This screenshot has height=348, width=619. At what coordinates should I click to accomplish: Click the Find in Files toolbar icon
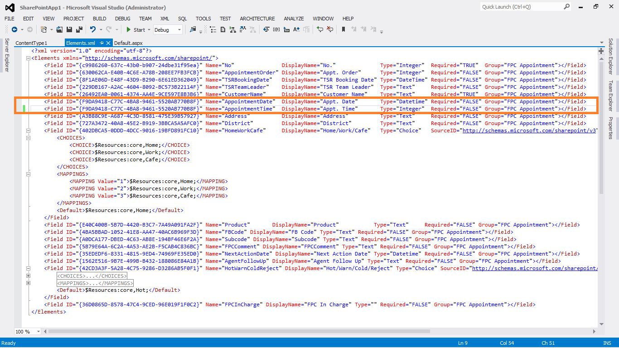tap(193, 29)
